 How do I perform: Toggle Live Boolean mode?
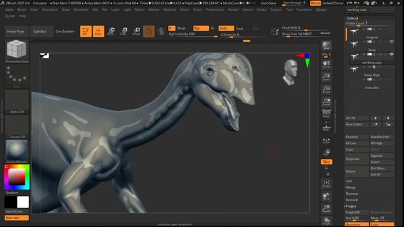click(65, 32)
